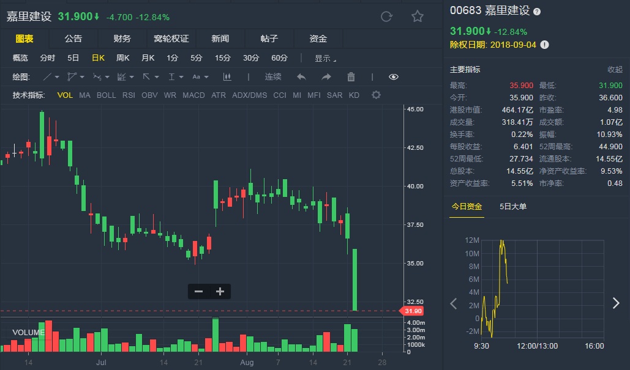Switch to the 财务 tab
Screen dimensions: 630x370
click(x=122, y=39)
